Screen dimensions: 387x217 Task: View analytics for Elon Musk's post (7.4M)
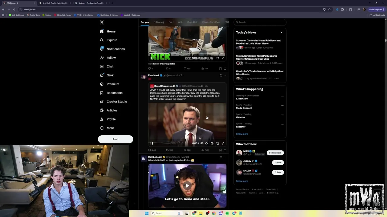(205, 150)
